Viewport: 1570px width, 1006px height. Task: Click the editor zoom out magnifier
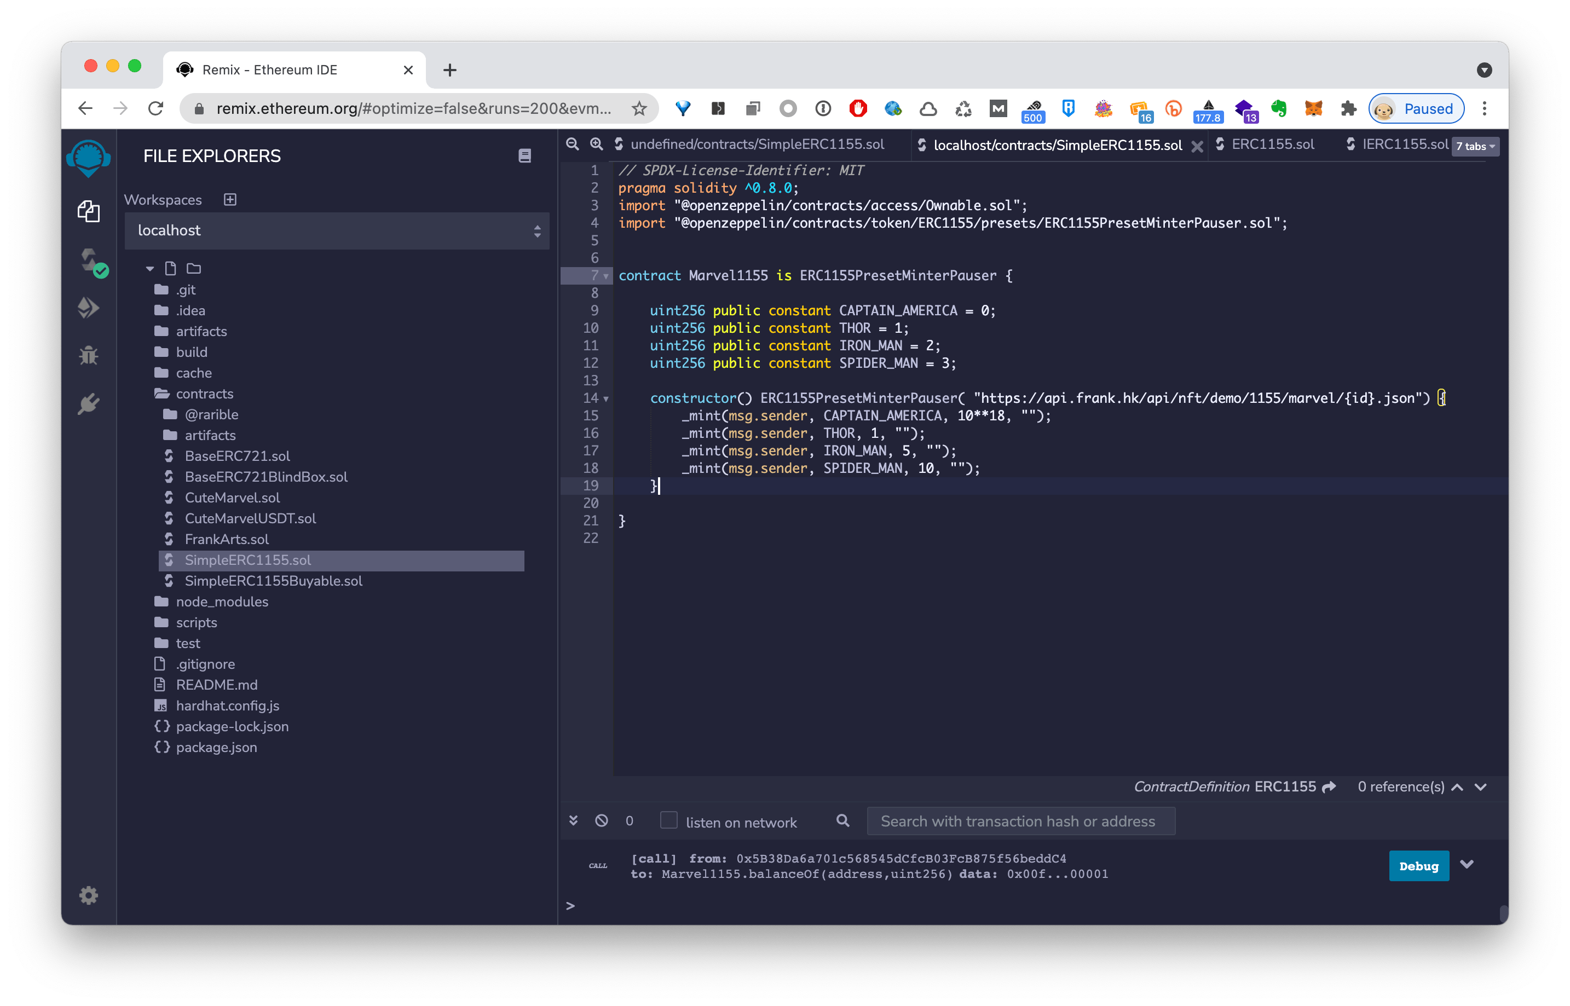coord(573,144)
